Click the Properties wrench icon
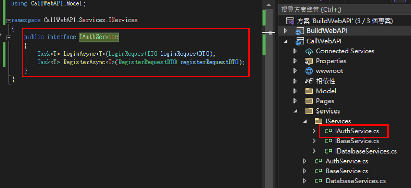 point(309,61)
